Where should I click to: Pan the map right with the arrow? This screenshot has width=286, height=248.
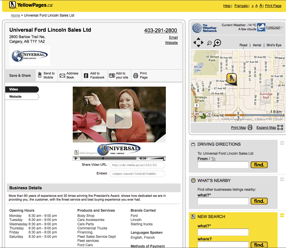202,42
